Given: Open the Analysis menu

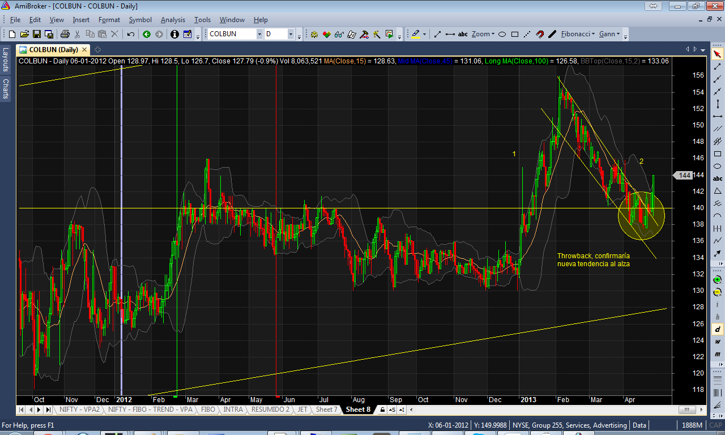Looking at the screenshot, I should (x=173, y=20).
